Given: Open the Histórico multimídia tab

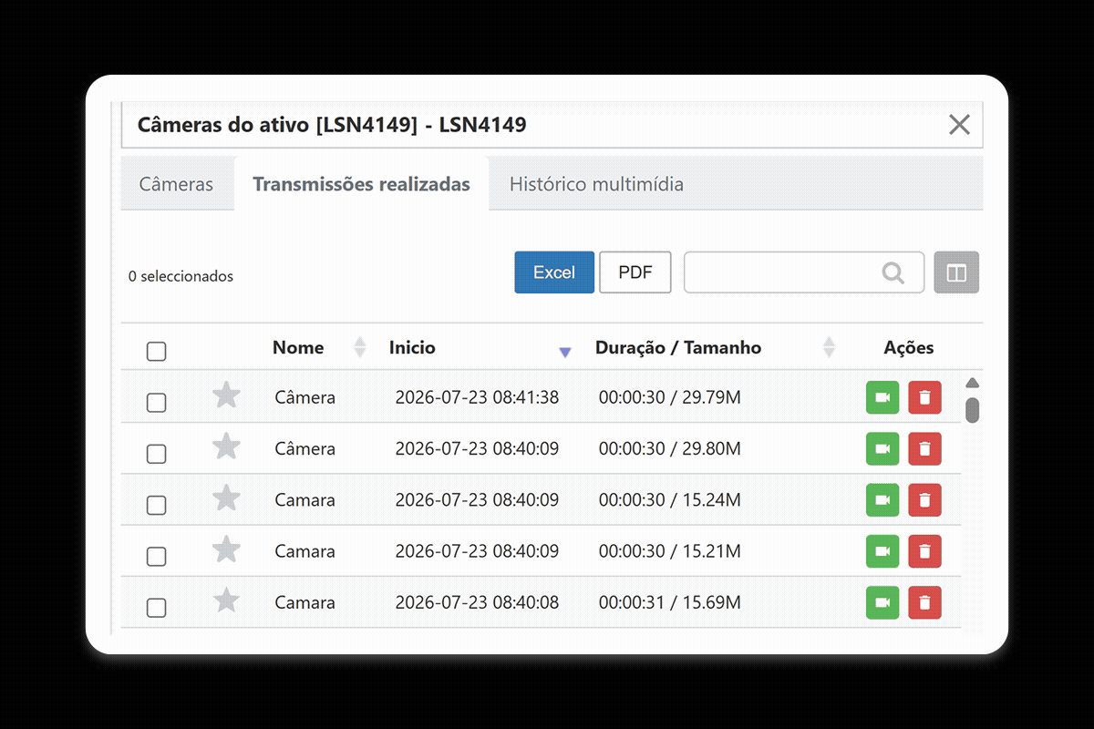Looking at the screenshot, I should click(596, 184).
